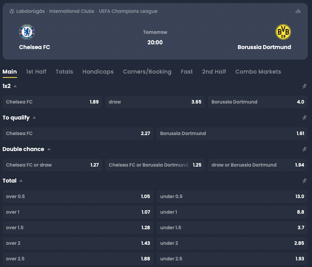Image resolution: width=312 pixels, height=267 pixels.
Task: Pin the 1x2 market
Action: click(x=305, y=86)
